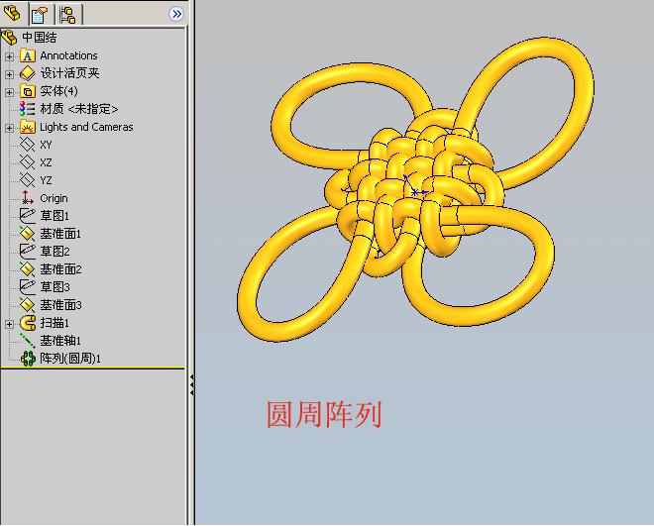The height and width of the screenshot is (526, 654).
Task: Click the XY plane label
Action: [x=46, y=145]
